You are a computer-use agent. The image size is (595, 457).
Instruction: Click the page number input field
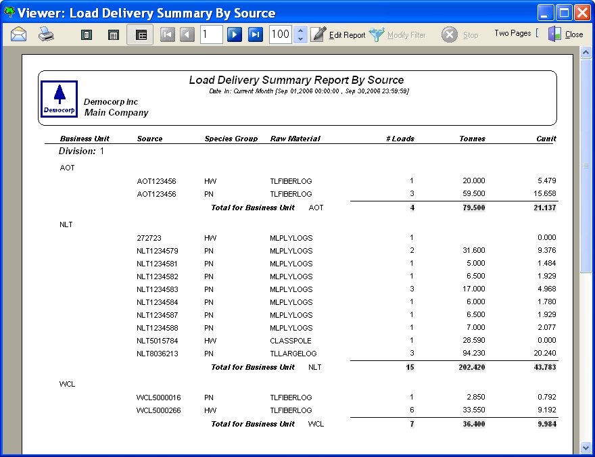tap(211, 34)
